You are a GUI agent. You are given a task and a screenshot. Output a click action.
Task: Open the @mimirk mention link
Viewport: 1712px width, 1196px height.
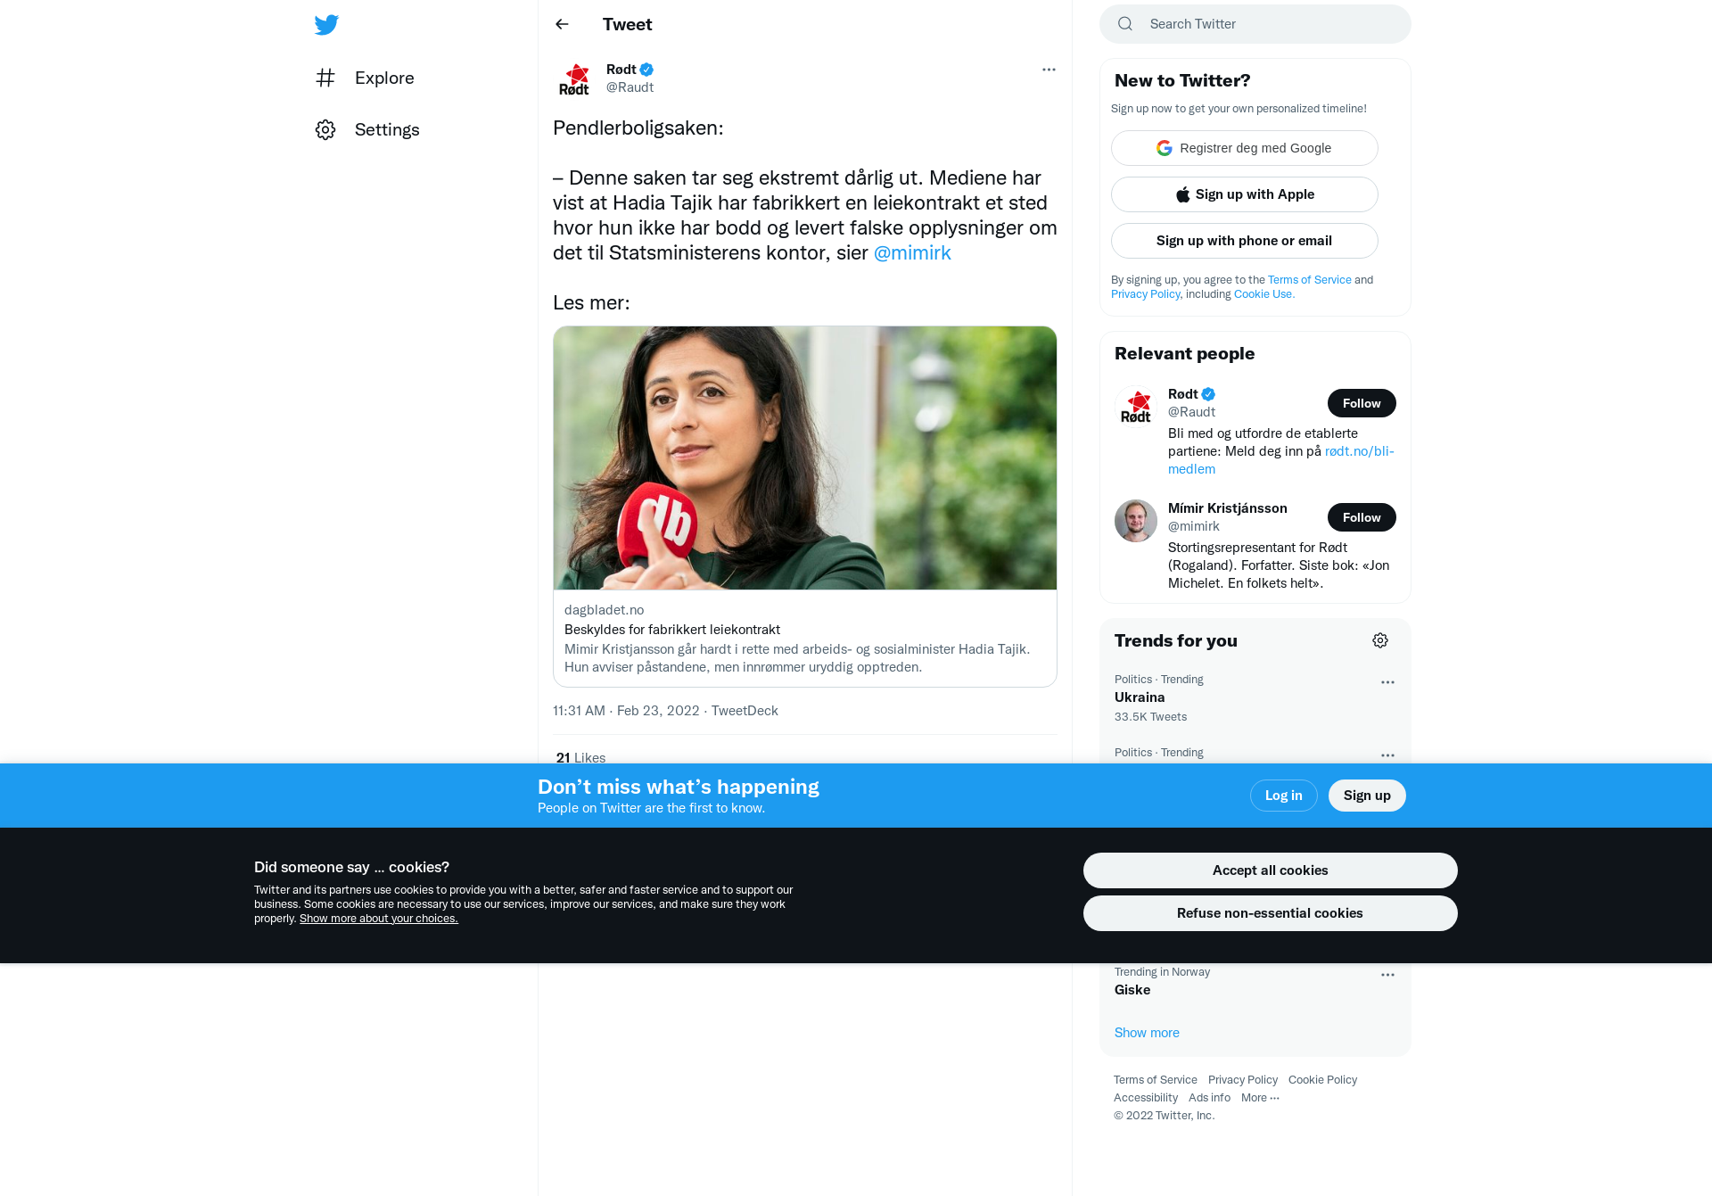(x=912, y=253)
